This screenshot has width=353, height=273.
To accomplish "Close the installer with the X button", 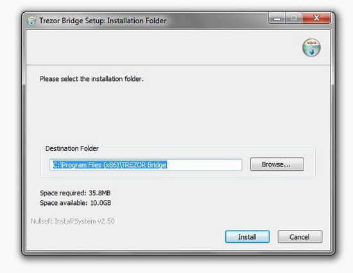I will click(x=316, y=18).
